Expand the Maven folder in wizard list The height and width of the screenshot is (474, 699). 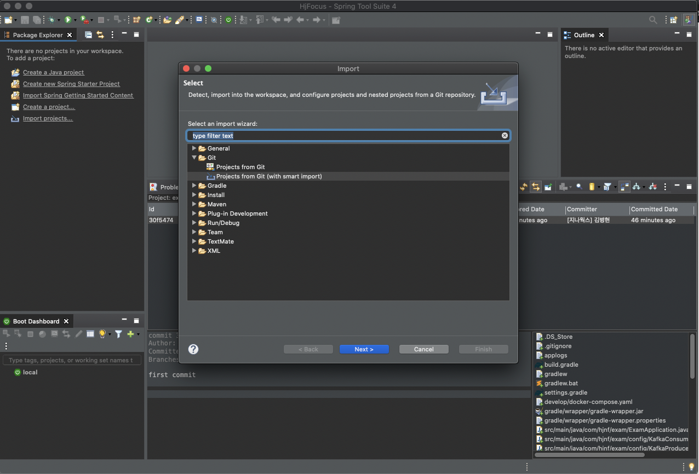pos(194,204)
